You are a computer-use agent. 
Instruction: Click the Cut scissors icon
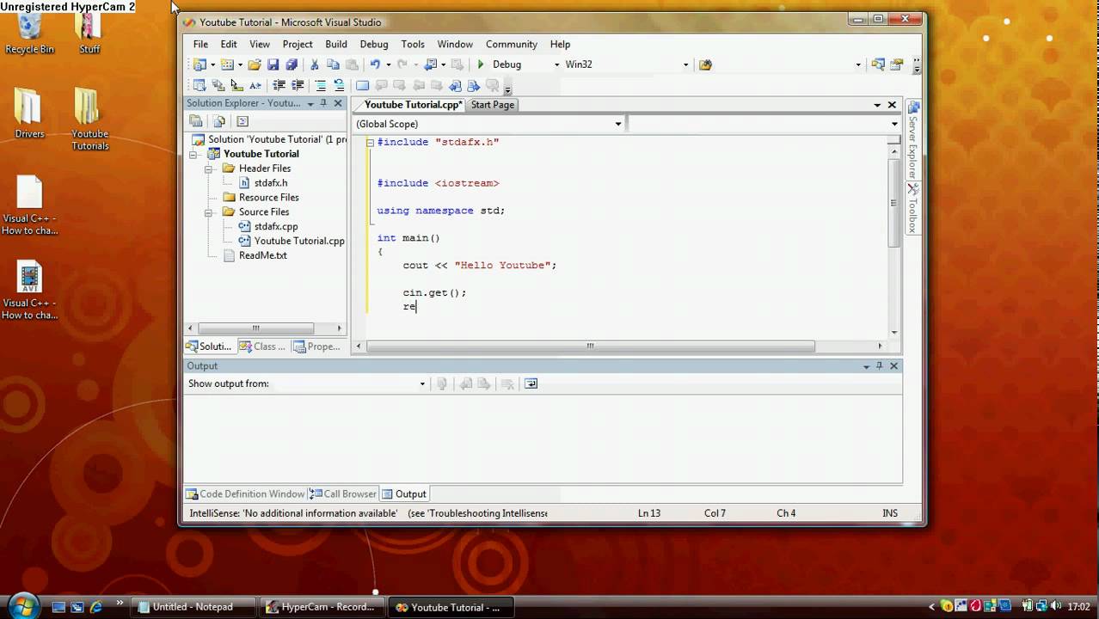pyautogui.click(x=315, y=64)
